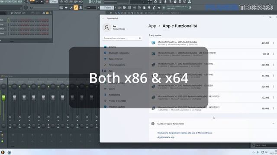Click the plug-shaped plugin picker icon
The height and width of the screenshot is (155, 277).
149,8
